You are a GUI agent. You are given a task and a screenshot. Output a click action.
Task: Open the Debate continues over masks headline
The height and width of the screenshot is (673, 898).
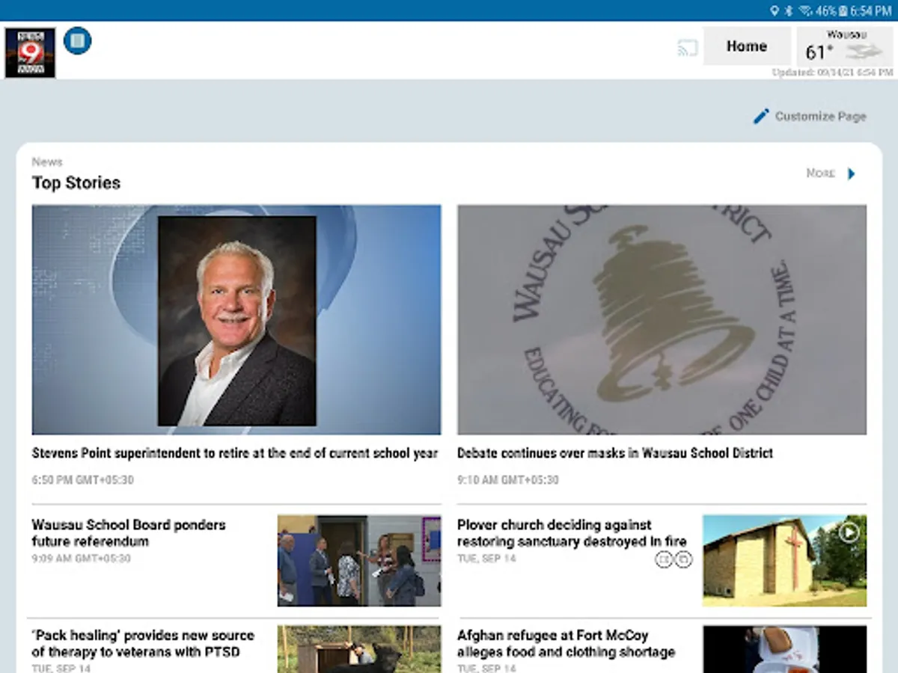tap(615, 453)
